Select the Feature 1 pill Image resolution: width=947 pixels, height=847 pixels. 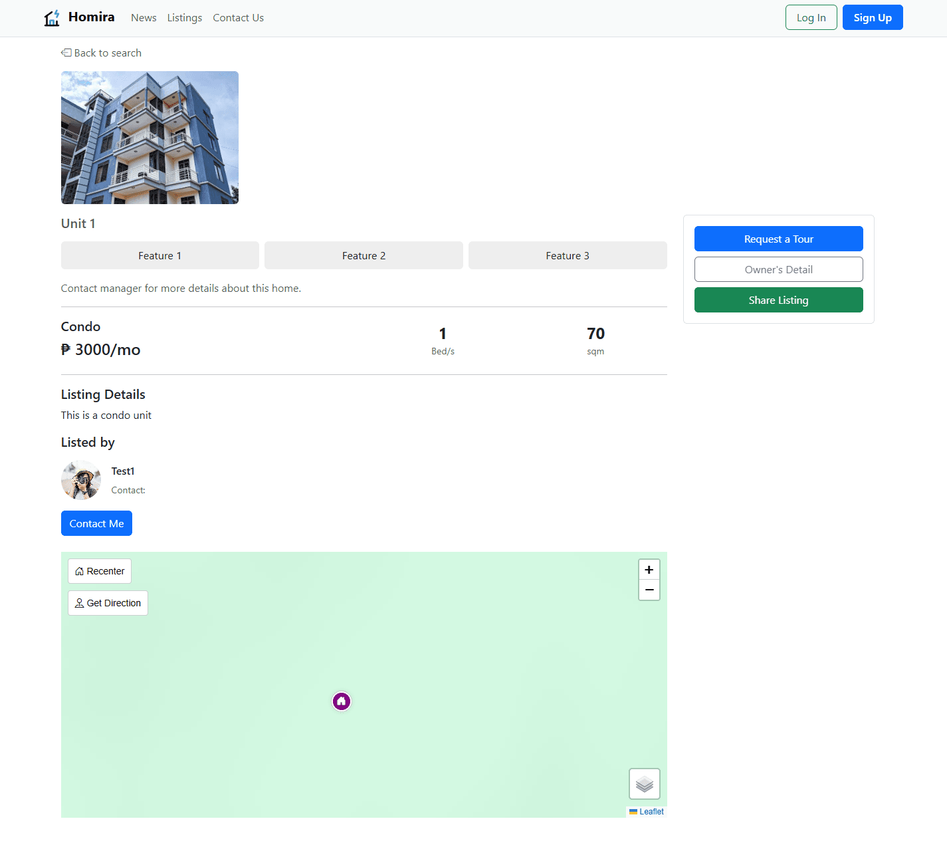point(160,255)
